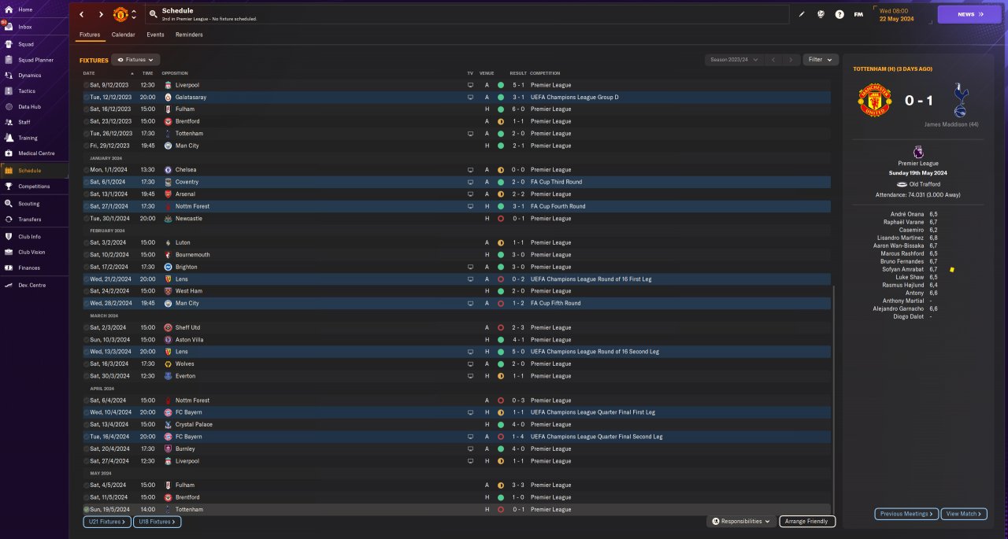Click the Arrange Friendly button
The height and width of the screenshot is (539, 1008).
point(807,521)
